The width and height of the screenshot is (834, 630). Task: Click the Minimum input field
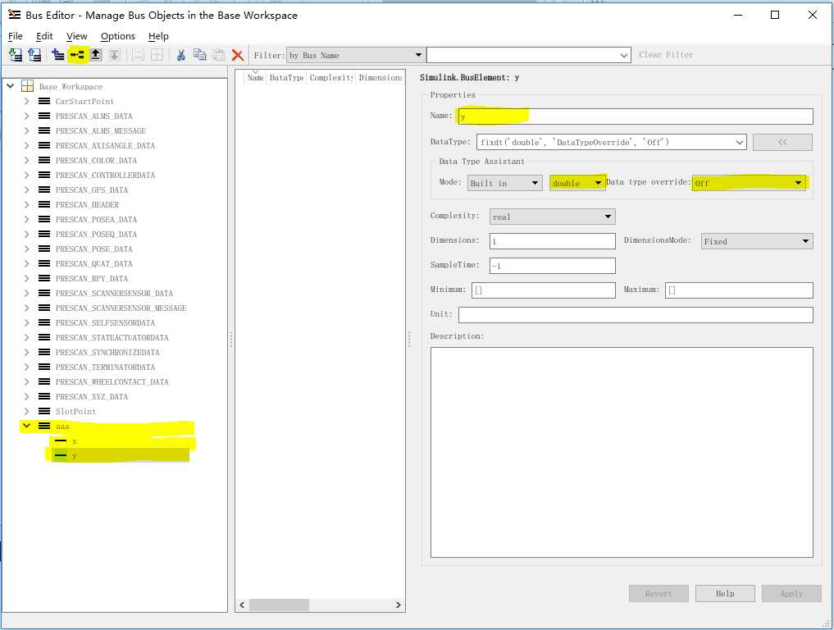544,290
